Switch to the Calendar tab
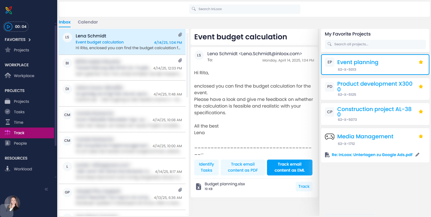 pos(88,22)
